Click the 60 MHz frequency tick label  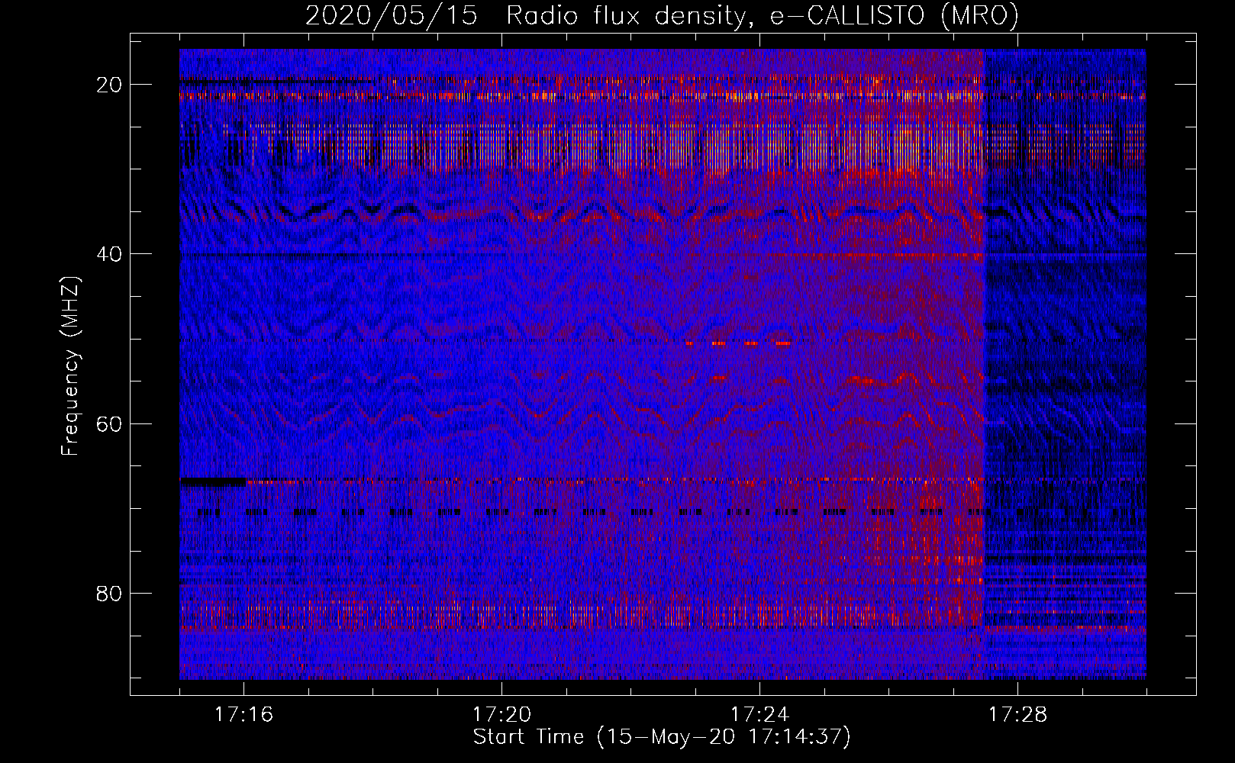point(110,423)
